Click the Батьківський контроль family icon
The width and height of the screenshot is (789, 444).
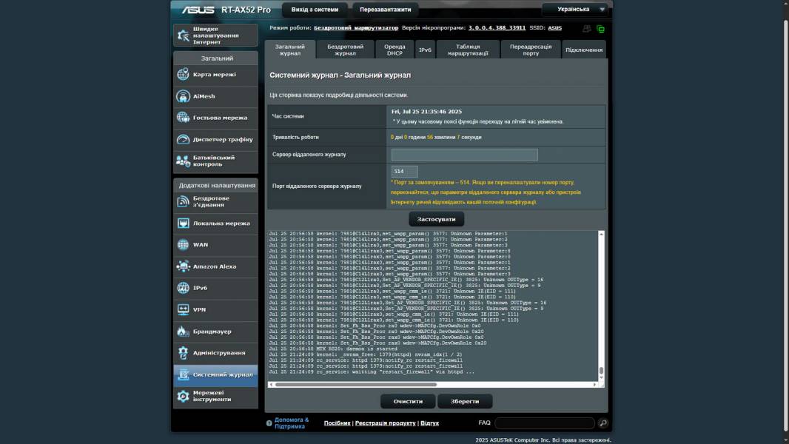(x=183, y=161)
